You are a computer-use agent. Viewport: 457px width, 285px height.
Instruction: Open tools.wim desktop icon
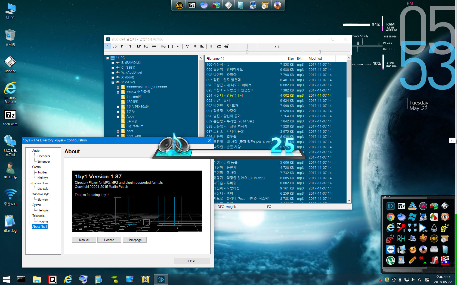click(10, 118)
